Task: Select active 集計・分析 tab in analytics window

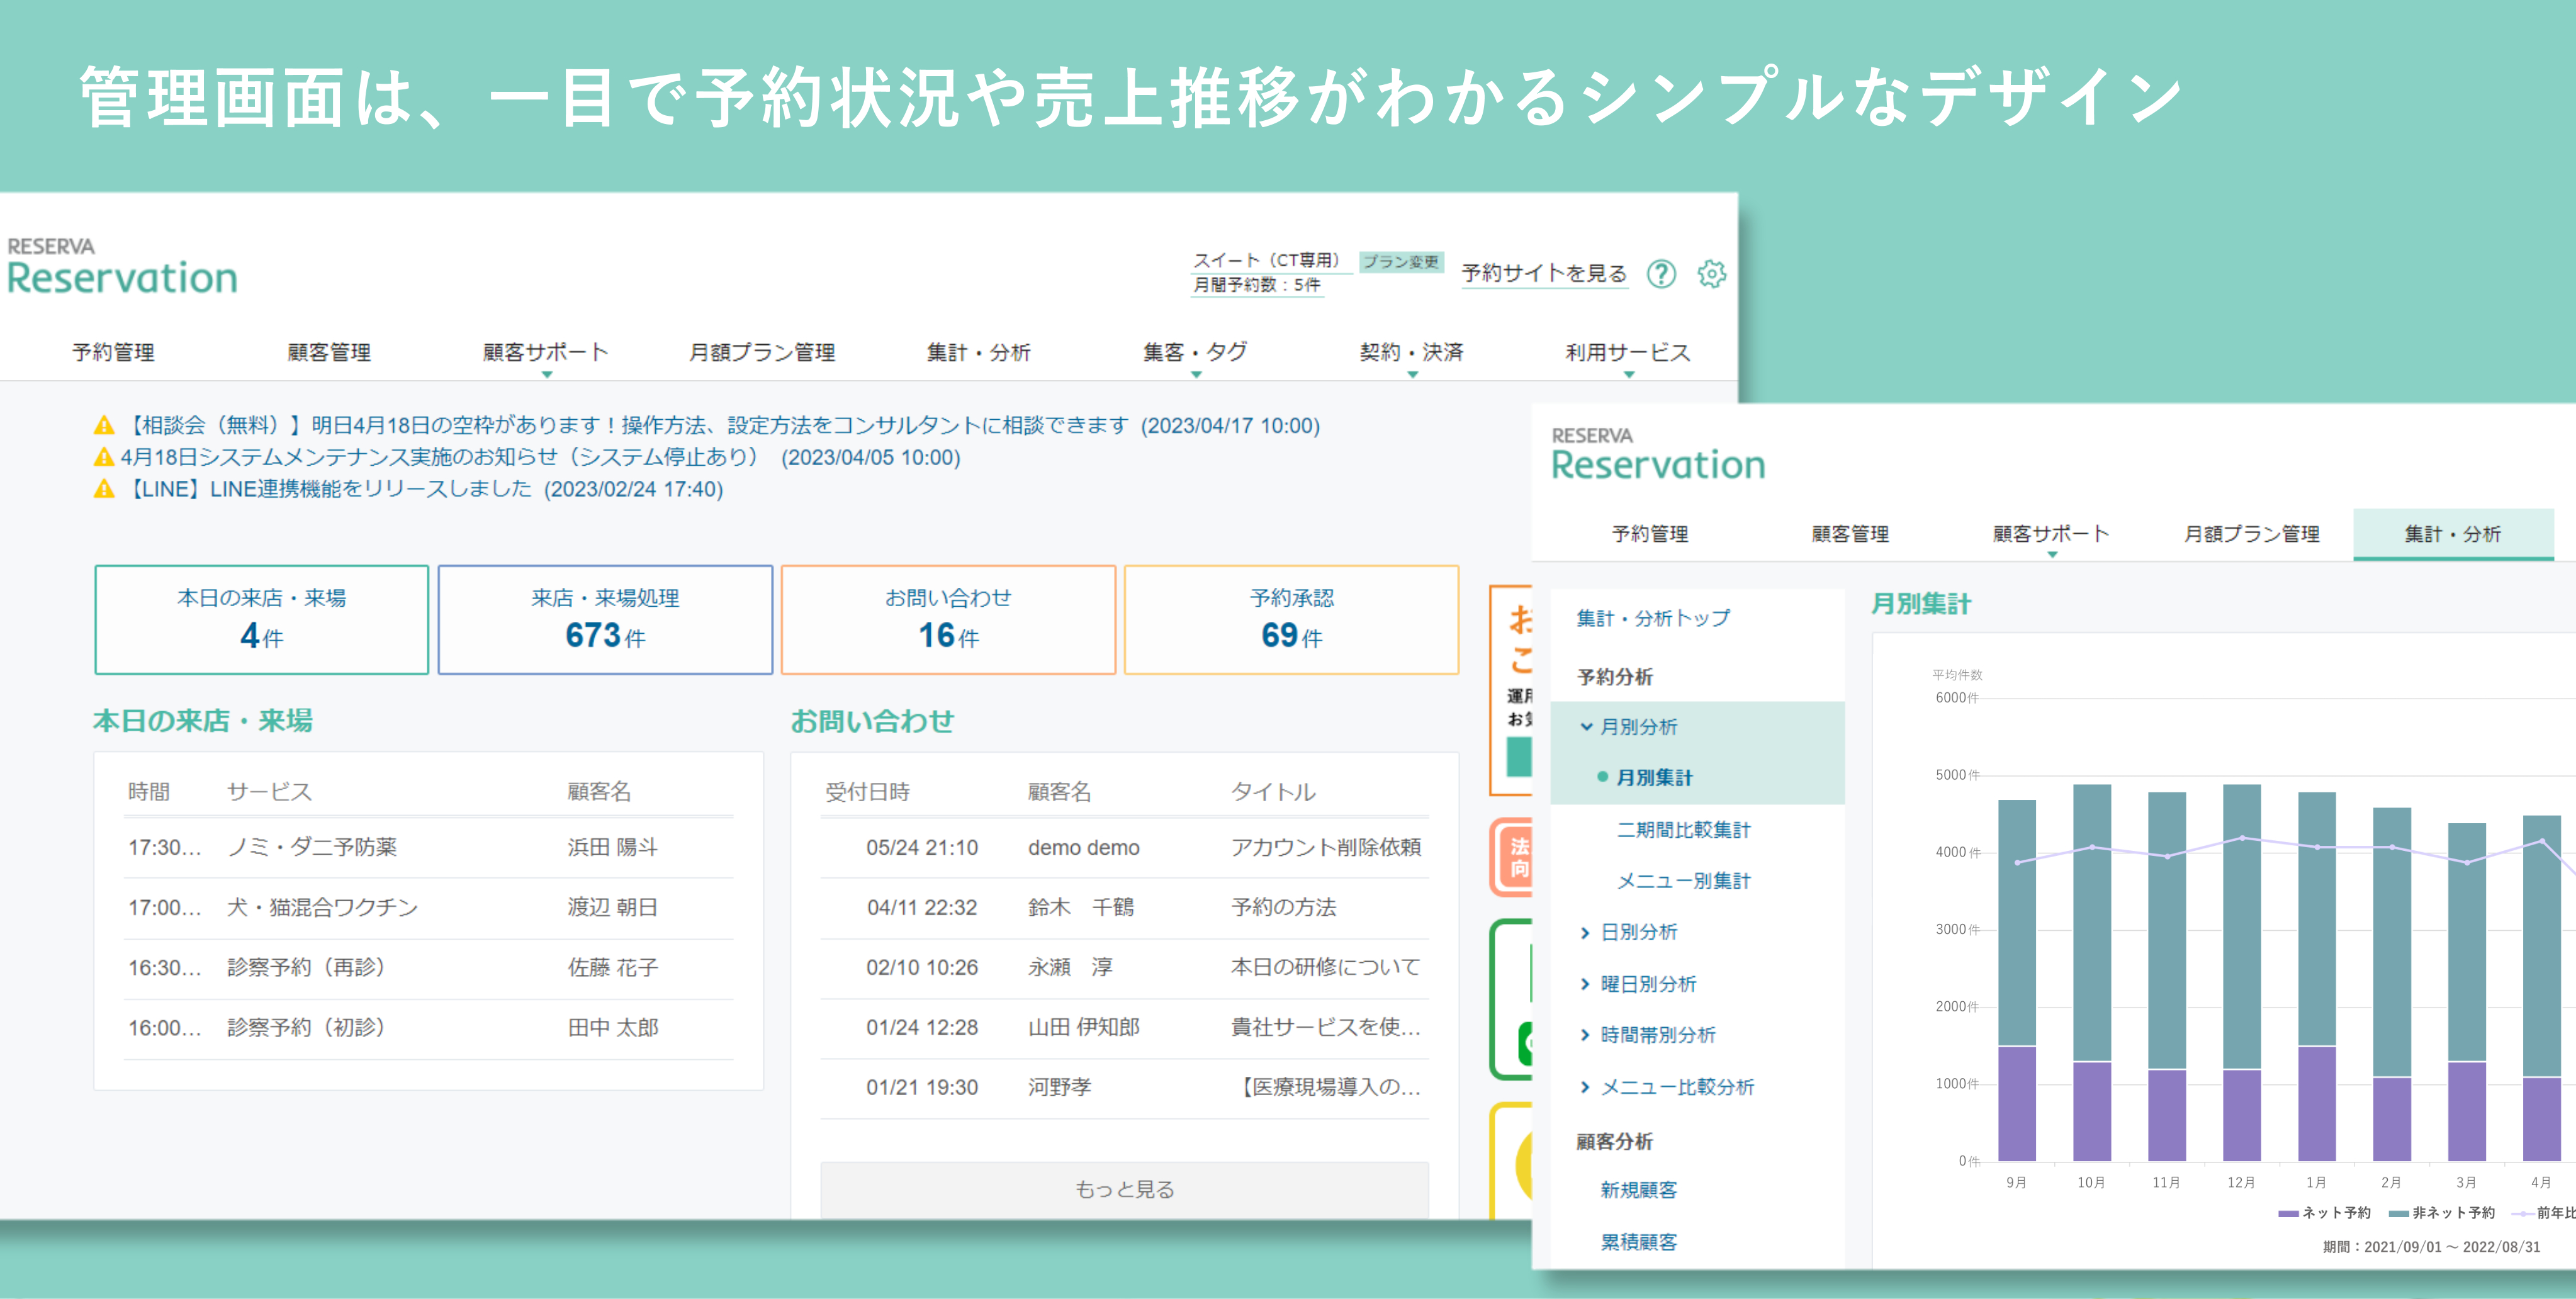Action: [x=2453, y=535]
